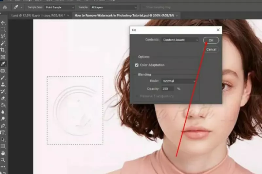Select the Type tool
The image size is (262, 174).
[x=3, y=133]
